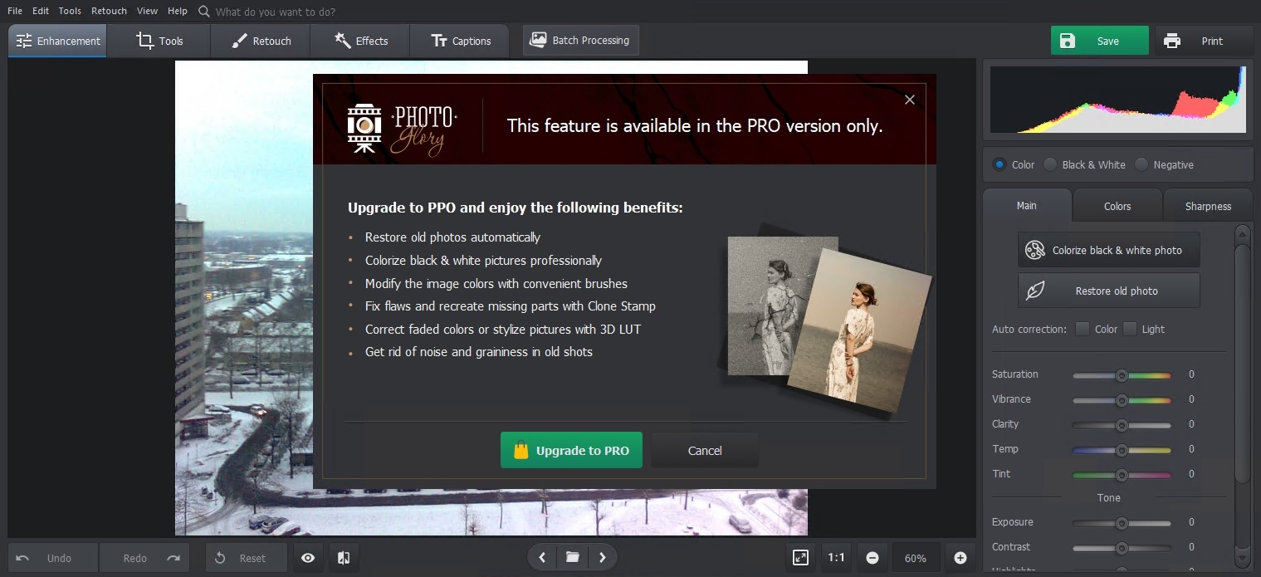Open the before/after compare view icon
1261x577 pixels.
tap(343, 558)
